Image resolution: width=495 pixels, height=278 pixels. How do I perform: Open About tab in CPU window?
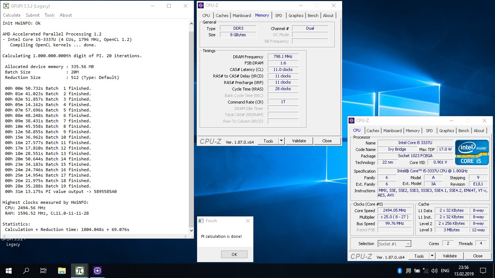(x=479, y=131)
